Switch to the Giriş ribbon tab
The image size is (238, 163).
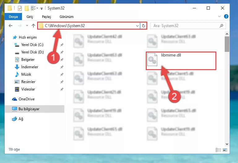(x=30, y=17)
